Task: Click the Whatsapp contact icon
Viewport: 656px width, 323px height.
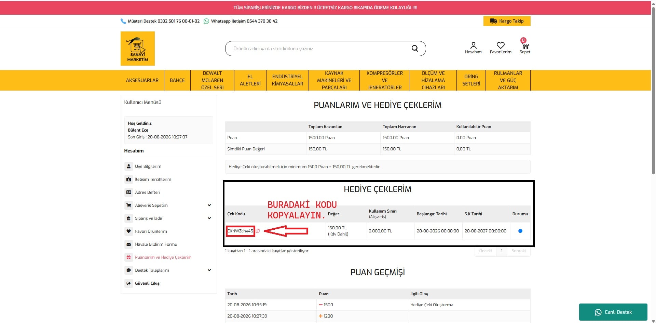Action: pyautogui.click(x=206, y=21)
